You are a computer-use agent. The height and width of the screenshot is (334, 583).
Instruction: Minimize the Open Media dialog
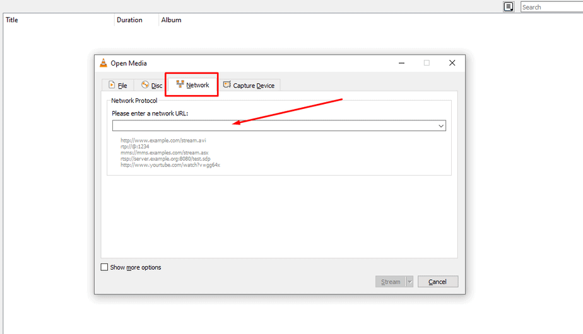click(401, 63)
